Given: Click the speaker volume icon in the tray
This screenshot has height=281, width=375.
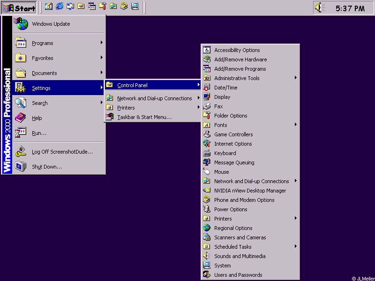Looking at the screenshot, I should (320, 7).
